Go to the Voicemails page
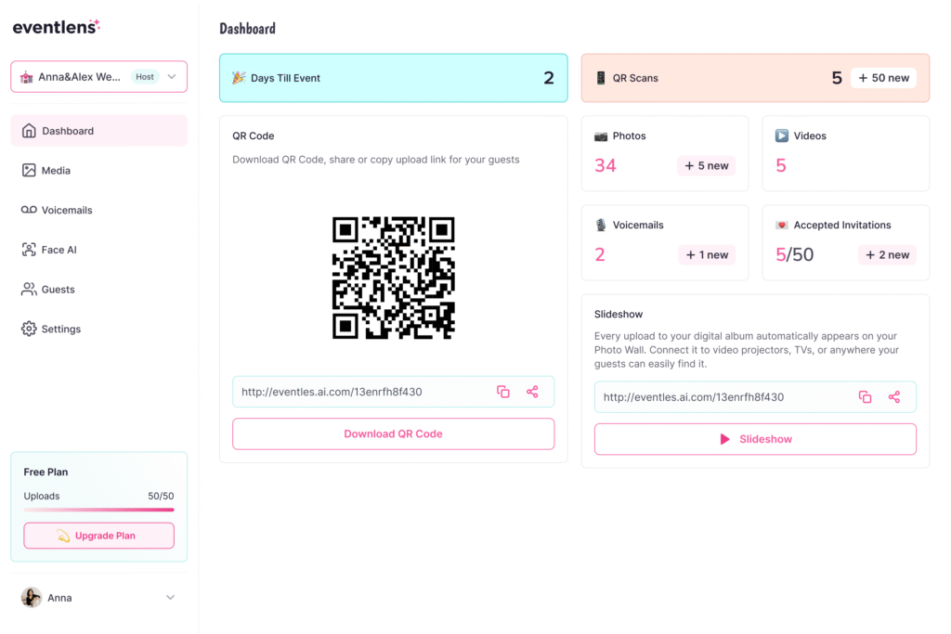This screenshot has height=634, width=951. [x=66, y=211]
